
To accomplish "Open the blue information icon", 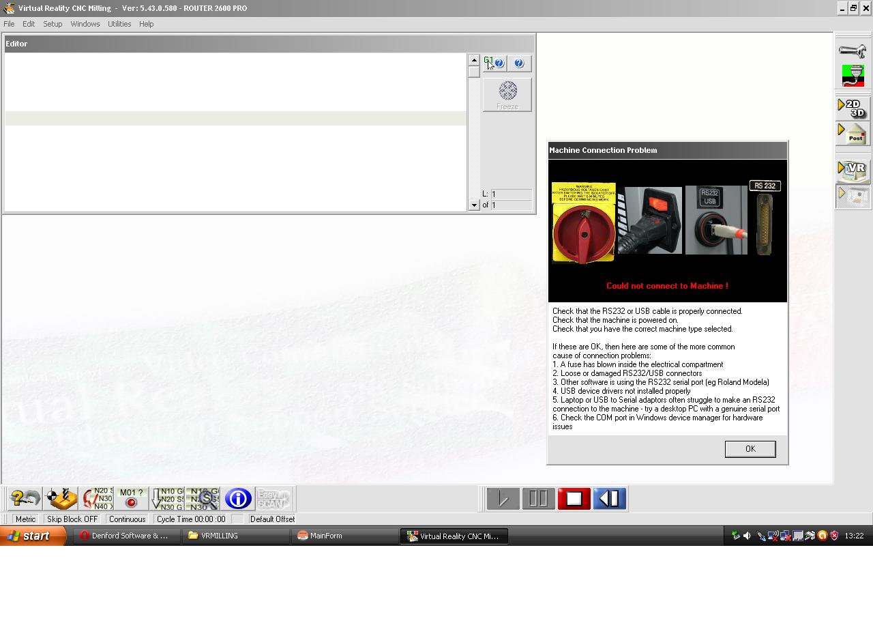I will [x=238, y=499].
